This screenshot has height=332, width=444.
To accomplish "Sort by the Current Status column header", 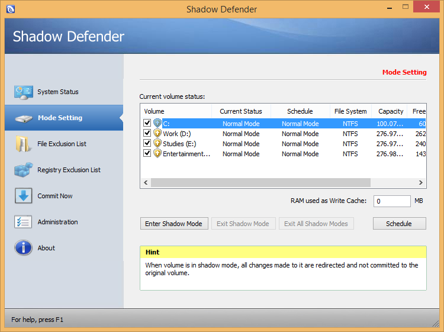I will pyautogui.click(x=241, y=111).
